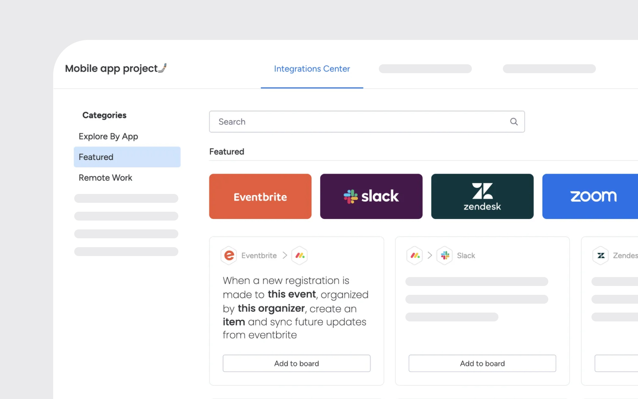The image size is (638, 399).
Task: Click the Eventbrite logo icon in card
Action: tap(229, 255)
